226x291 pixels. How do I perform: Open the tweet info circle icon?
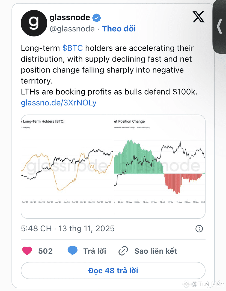(x=199, y=229)
